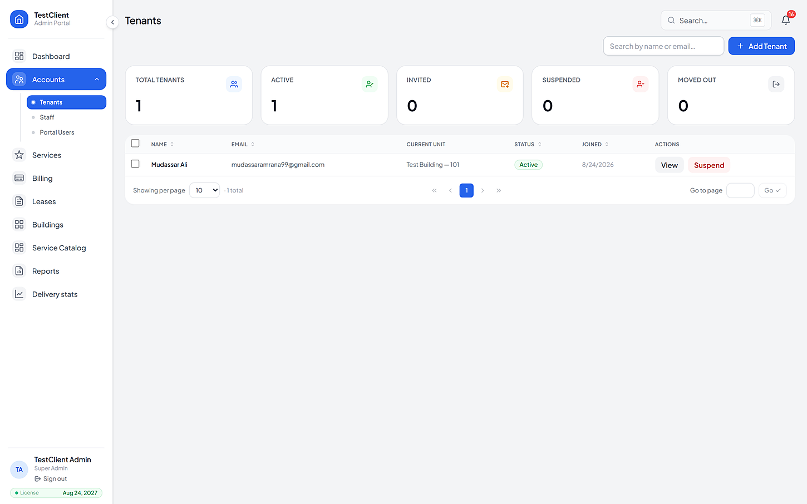Focus the global Search field
This screenshot has width=807, height=504.
click(x=716, y=21)
